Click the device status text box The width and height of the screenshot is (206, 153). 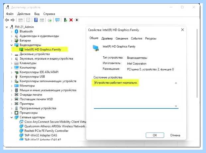(136, 94)
